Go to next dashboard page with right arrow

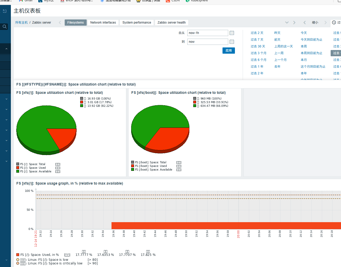[x=294, y=23]
